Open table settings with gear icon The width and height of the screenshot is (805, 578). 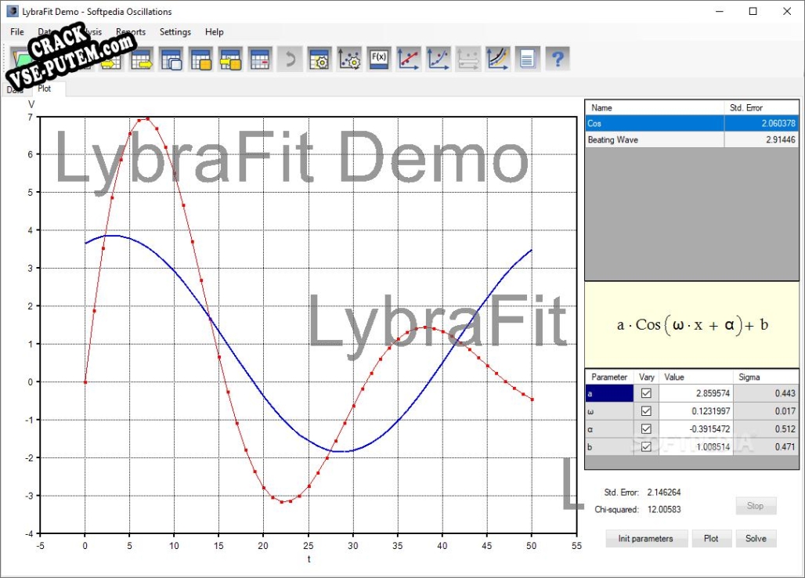point(319,59)
